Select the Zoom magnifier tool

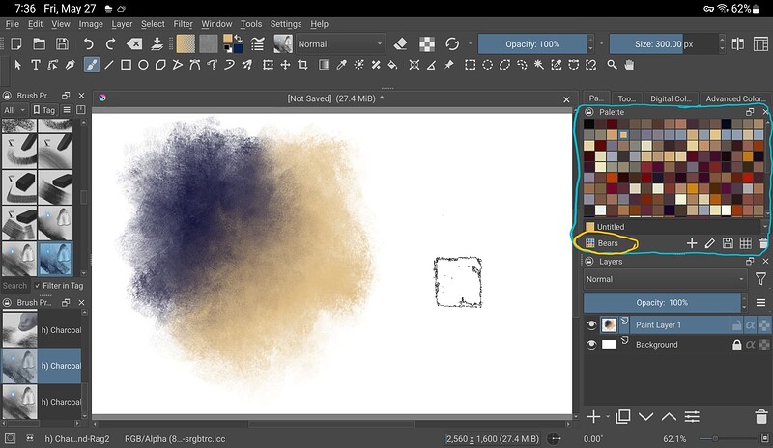click(x=612, y=65)
